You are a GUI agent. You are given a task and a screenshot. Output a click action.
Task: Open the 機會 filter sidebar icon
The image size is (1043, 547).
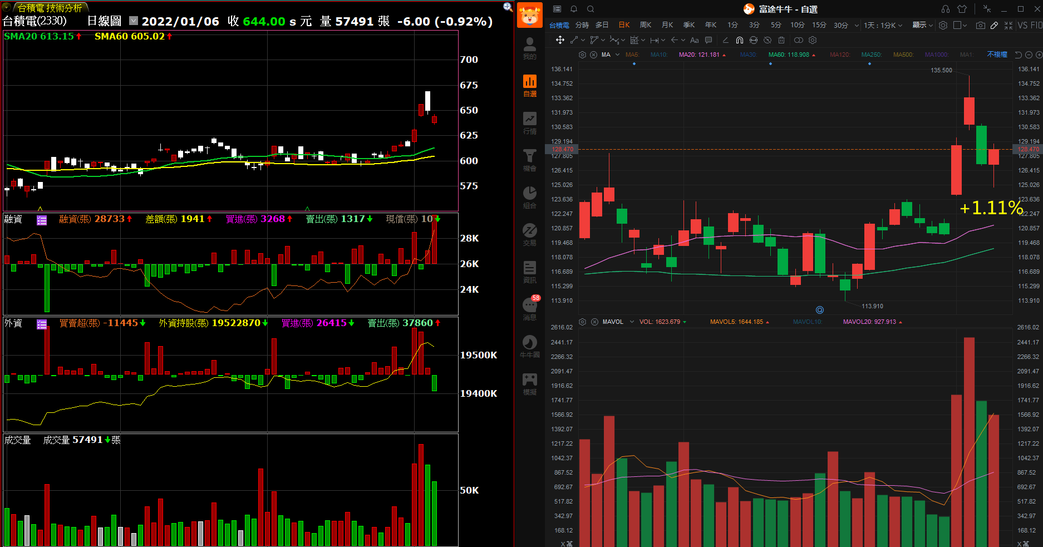pyautogui.click(x=530, y=160)
